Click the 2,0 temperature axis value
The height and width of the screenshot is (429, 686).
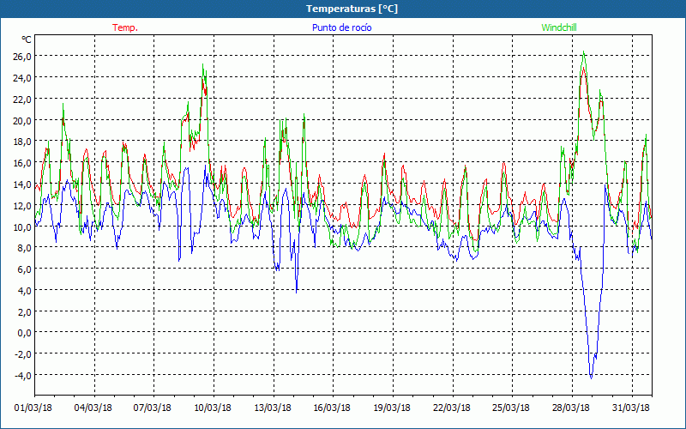(24, 312)
